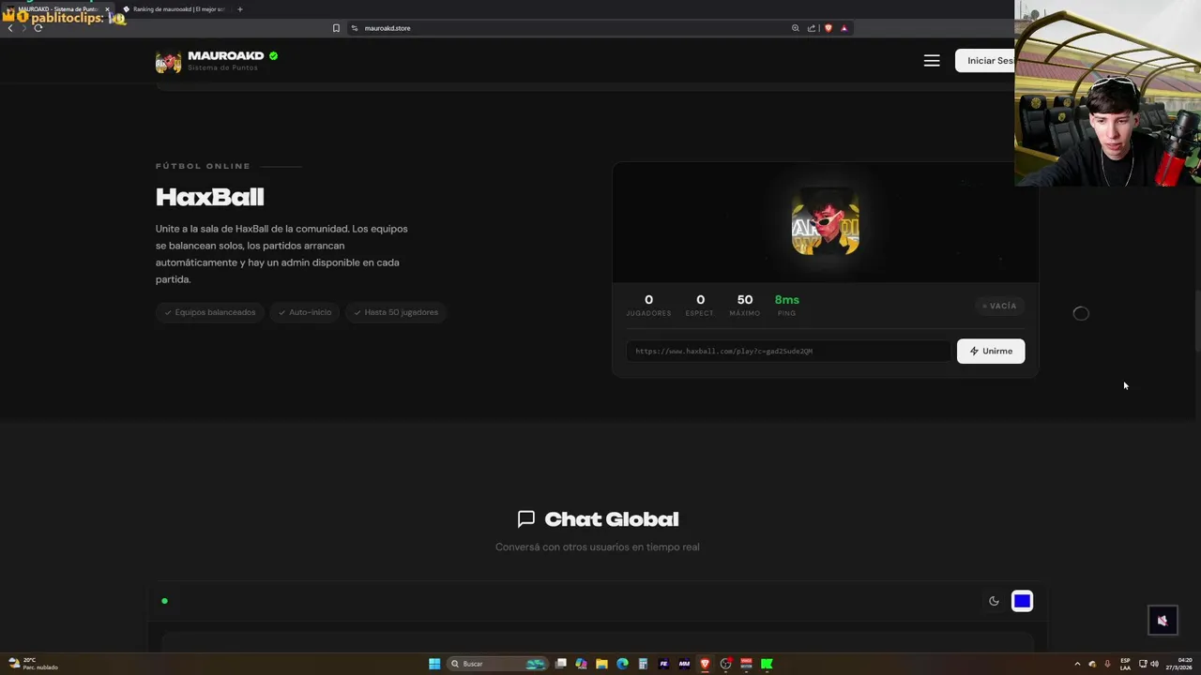Image resolution: width=1201 pixels, height=675 pixels.
Task: Click the page vertical scrollbar thumb
Action: (1197, 322)
